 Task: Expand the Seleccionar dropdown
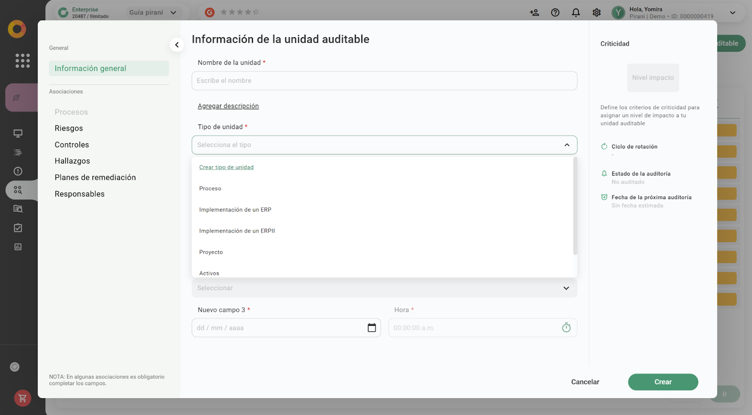tap(566, 288)
